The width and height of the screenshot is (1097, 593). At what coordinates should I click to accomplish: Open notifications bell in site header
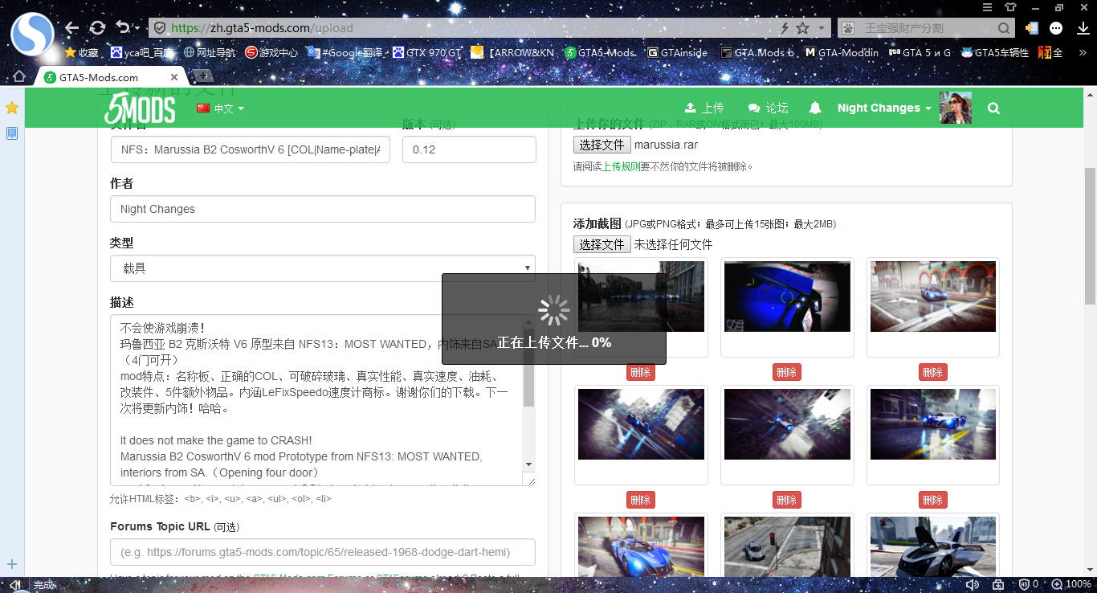pyautogui.click(x=815, y=108)
